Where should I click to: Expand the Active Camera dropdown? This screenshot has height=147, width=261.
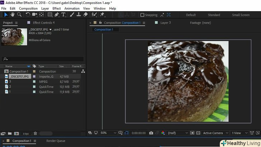(x=215, y=133)
